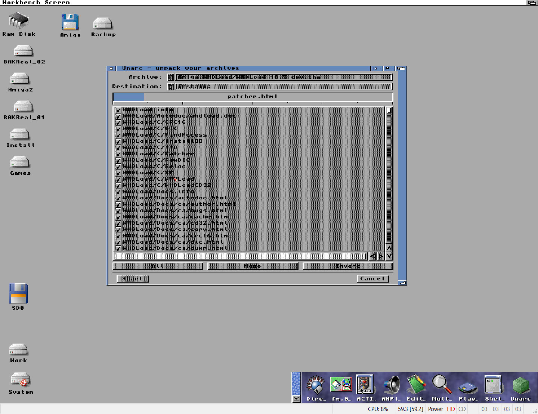Select WHDLoad/Docs/ca/cache.html entry

(177, 217)
